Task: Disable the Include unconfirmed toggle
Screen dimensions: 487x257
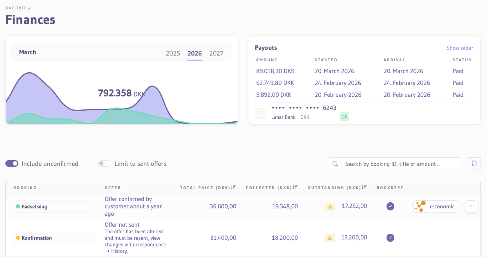Action: (12, 163)
